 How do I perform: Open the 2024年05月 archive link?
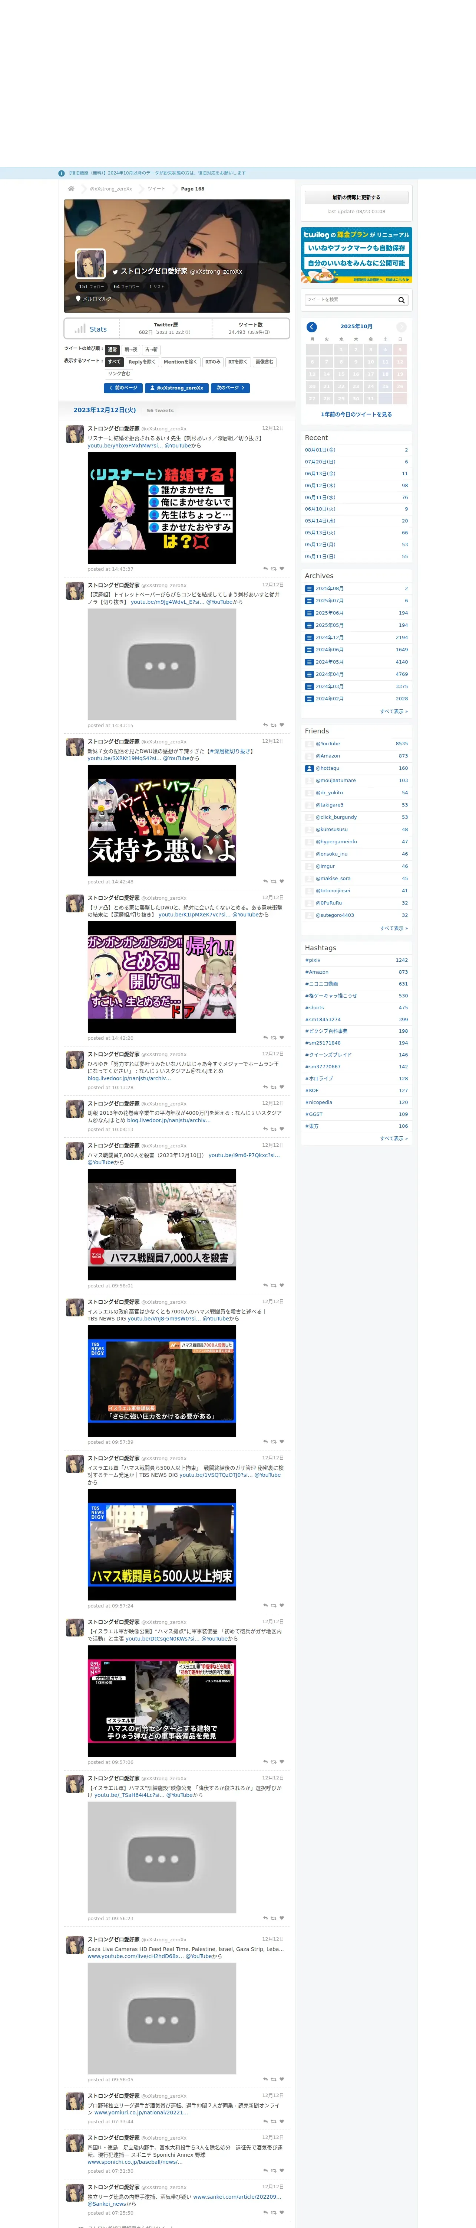pos(329,662)
